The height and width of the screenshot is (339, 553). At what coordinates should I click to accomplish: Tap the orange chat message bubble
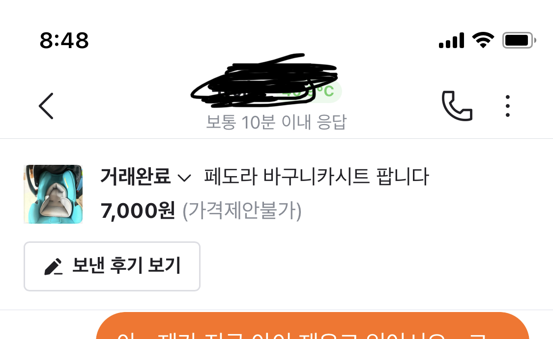coord(313,326)
